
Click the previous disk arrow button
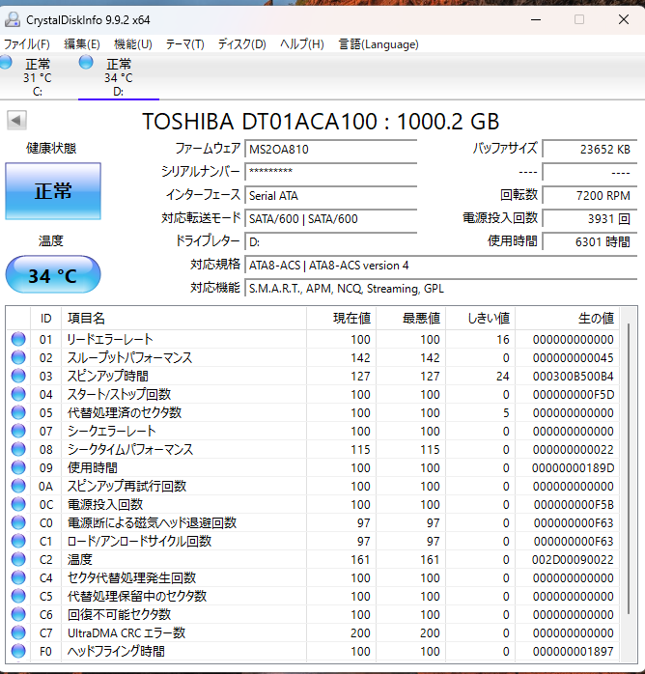16,120
